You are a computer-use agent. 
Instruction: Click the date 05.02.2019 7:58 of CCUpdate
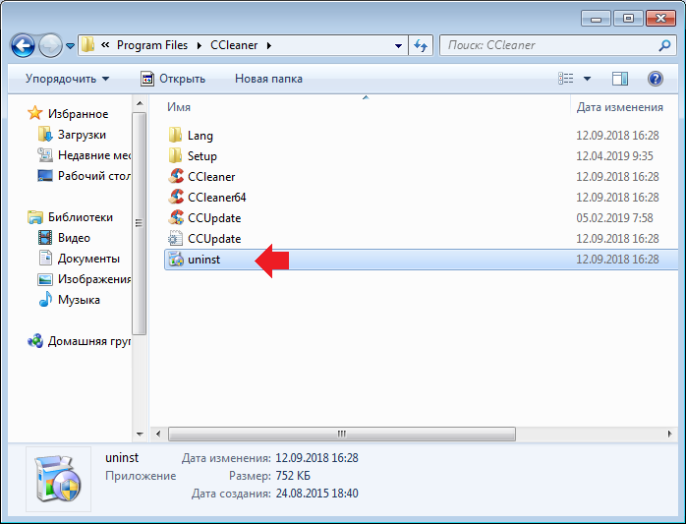point(614,218)
